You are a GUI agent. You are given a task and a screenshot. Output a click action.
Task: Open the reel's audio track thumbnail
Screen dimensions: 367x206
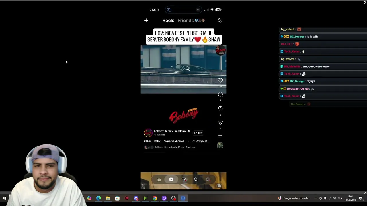point(220,146)
